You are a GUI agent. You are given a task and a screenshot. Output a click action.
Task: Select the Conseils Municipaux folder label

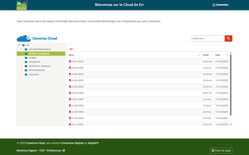point(40,49)
